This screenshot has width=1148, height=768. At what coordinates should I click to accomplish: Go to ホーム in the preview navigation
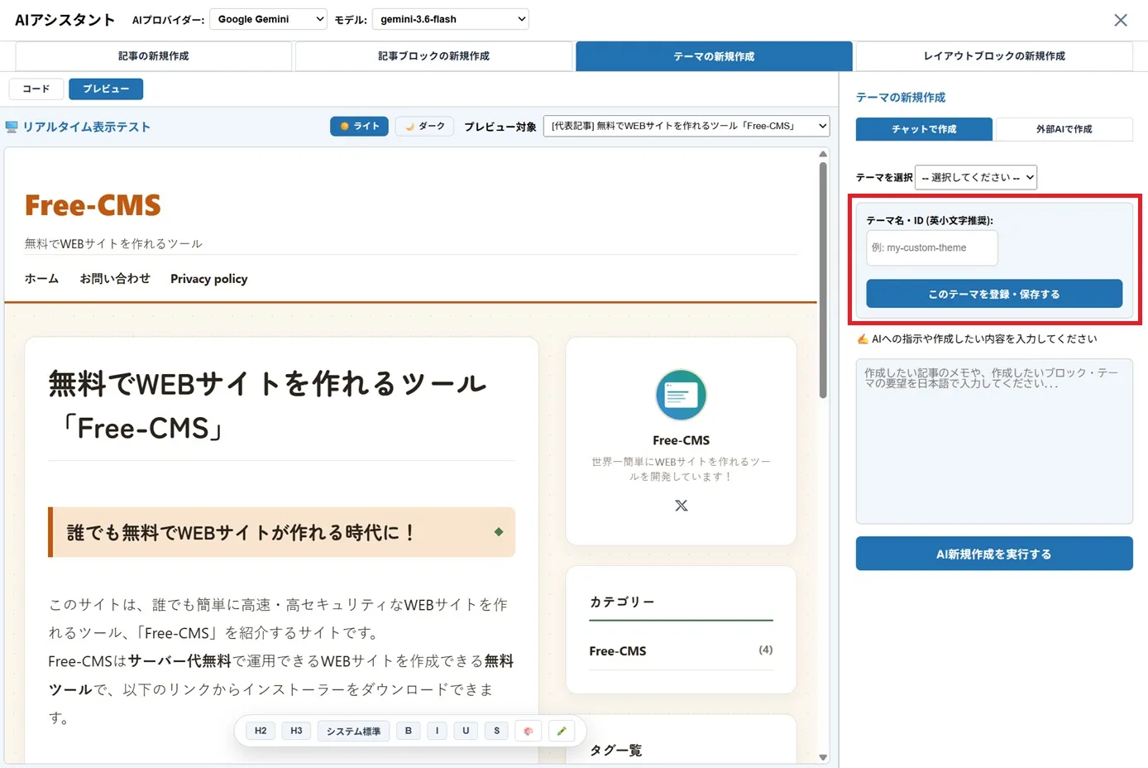point(41,279)
